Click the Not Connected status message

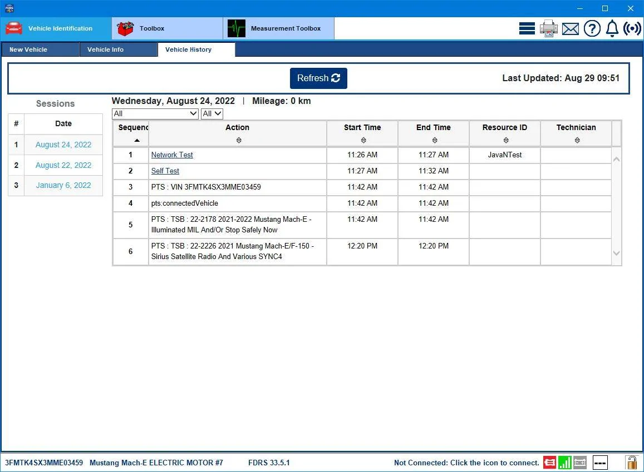[x=466, y=463]
